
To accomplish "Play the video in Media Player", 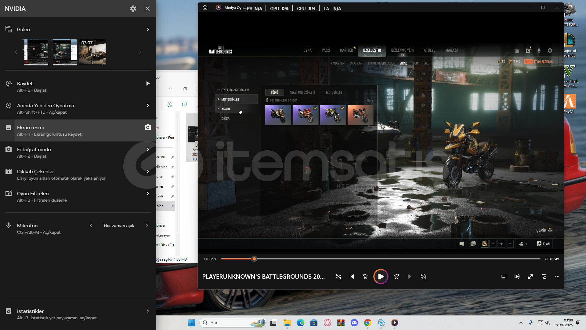I will point(381,277).
